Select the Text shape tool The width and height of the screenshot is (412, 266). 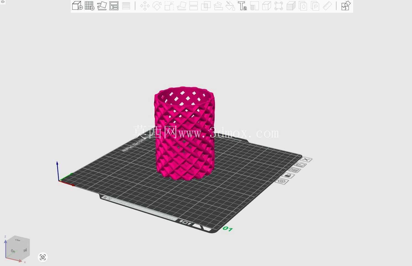point(242,6)
